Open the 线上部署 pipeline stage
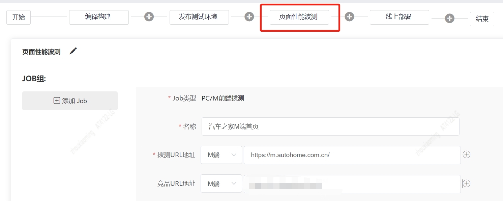 tap(399, 17)
